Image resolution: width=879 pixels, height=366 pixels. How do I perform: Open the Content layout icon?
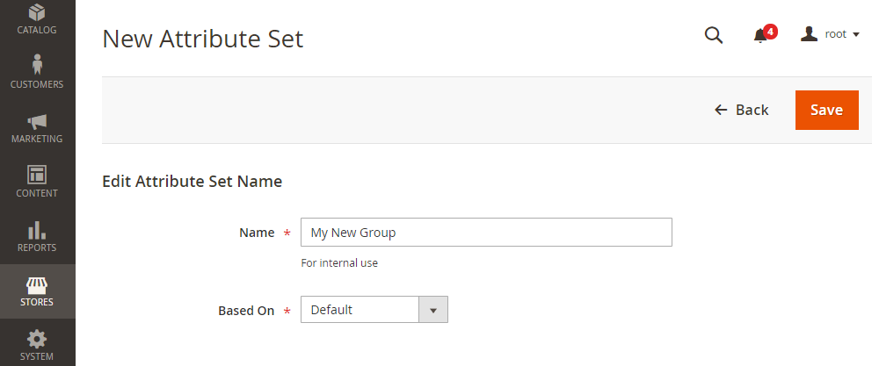point(37,175)
